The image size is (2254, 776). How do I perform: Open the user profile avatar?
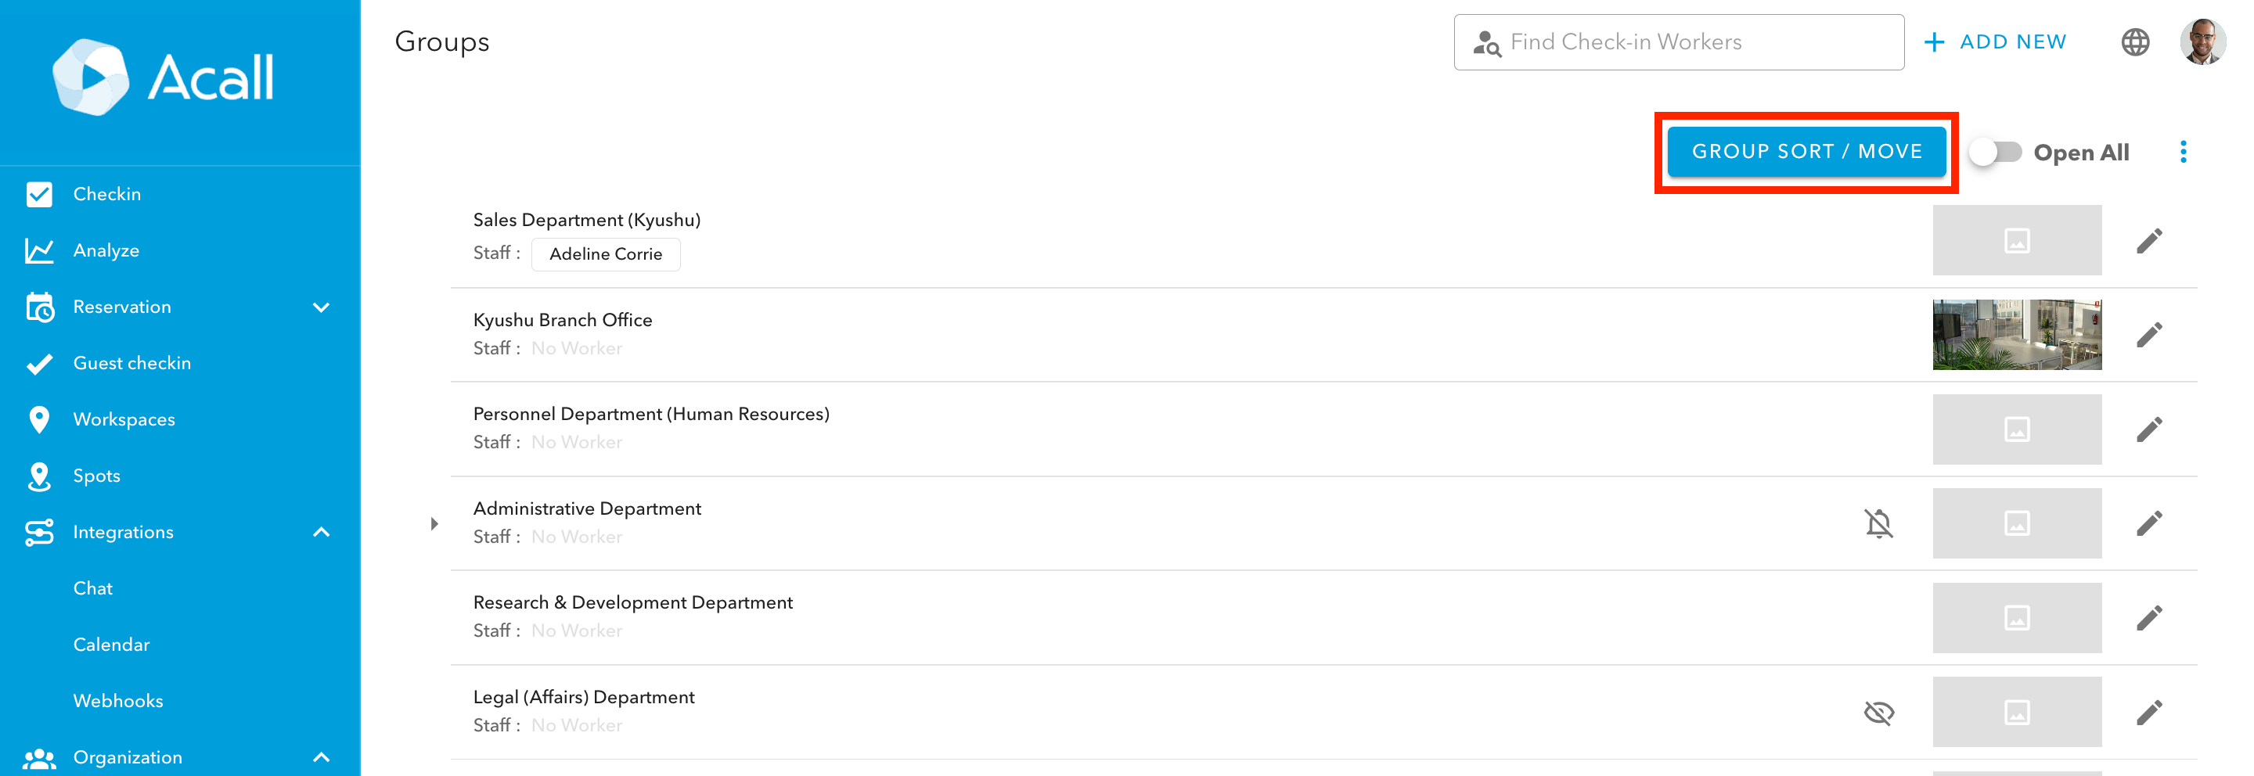(2202, 41)
